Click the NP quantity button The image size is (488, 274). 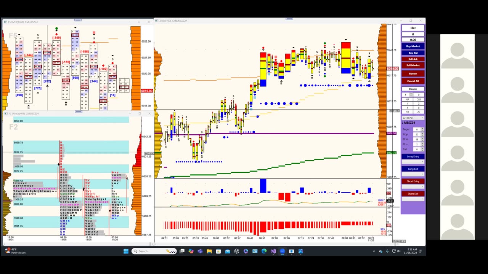(407, 99)
